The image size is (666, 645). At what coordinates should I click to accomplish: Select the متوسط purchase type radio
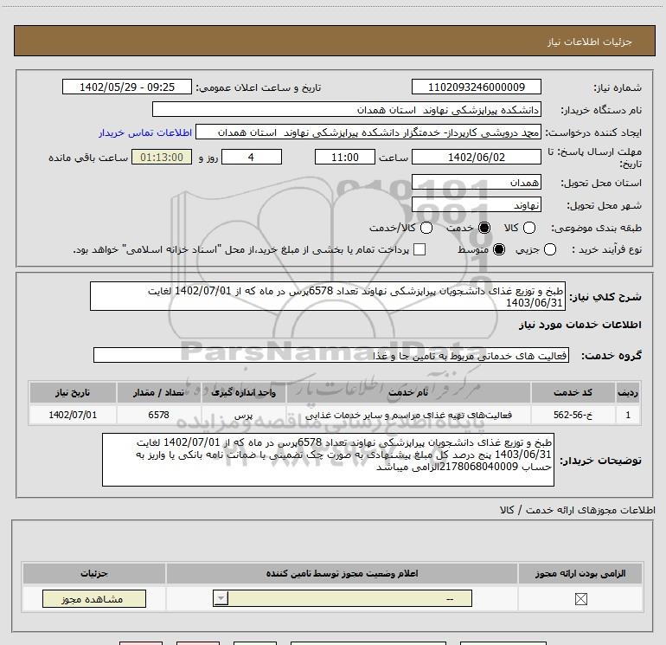(499, 249)
